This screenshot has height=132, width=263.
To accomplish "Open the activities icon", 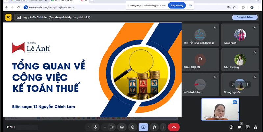I will tap(255, 127).
